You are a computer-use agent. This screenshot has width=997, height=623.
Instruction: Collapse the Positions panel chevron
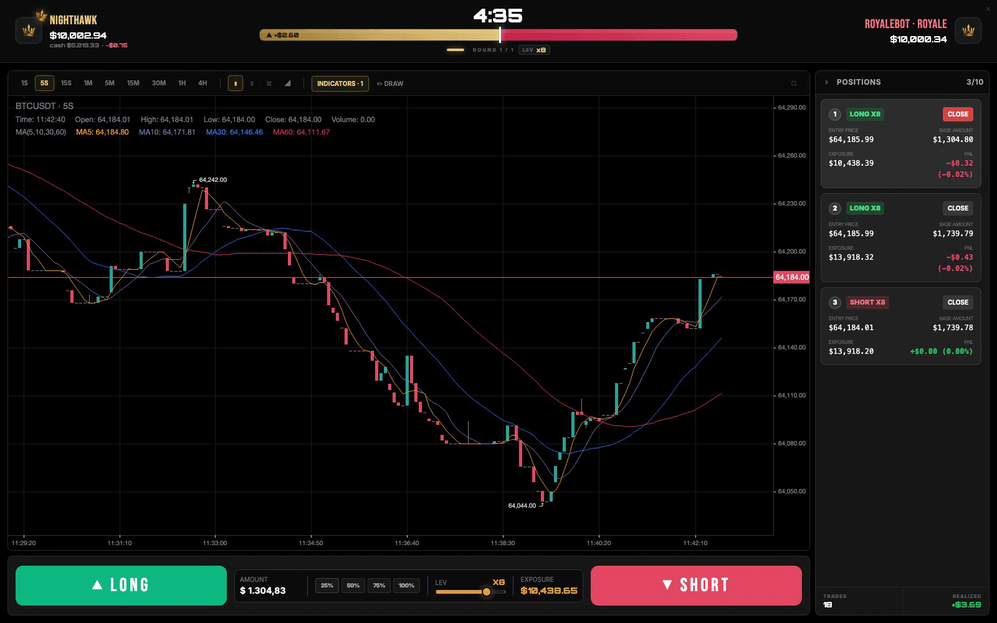click(827, 82)
